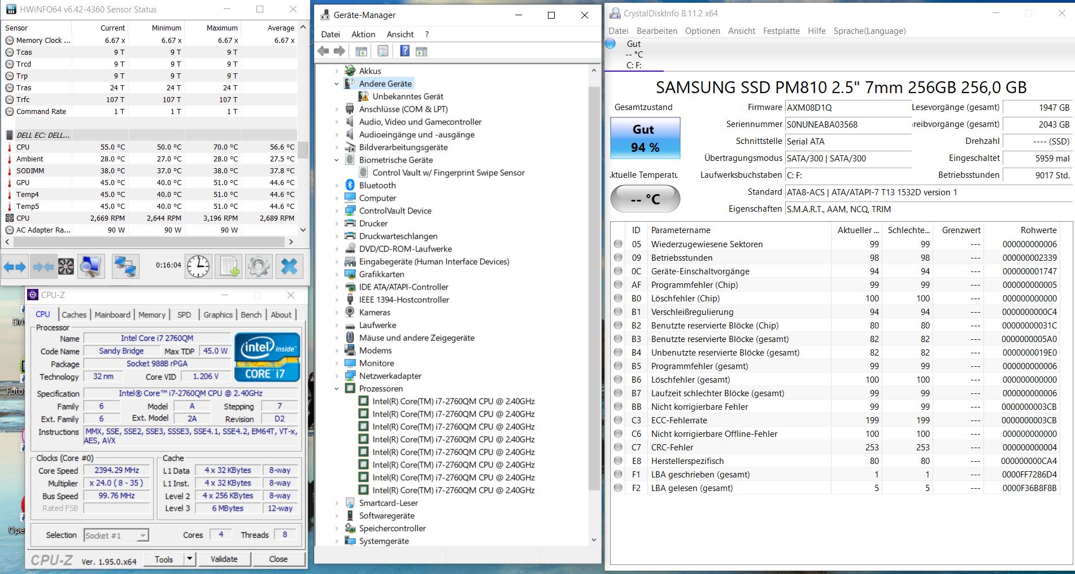This screenshot has height=574, width=1075.
Task: Select the Control Vault w/ Fingerprint Swipe Sensor device
Action: pos(449,173)
